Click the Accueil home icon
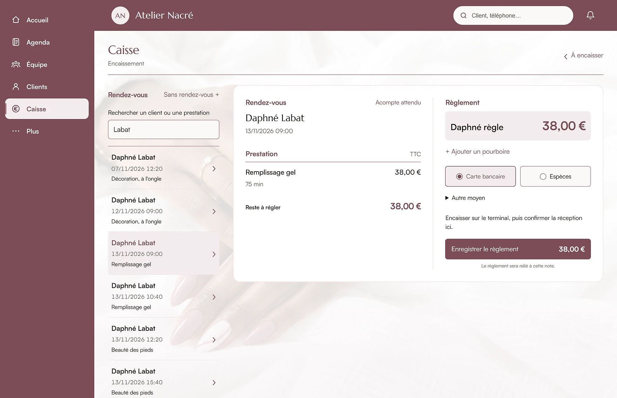The height and width of the screenshot is (398, 617). (16, 20)
